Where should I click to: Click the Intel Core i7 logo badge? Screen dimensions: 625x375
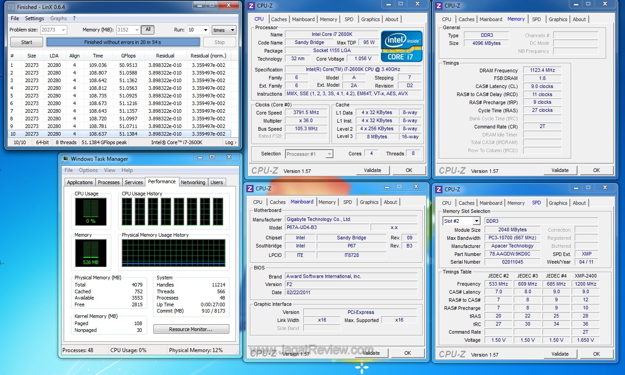tap(402, 46)
